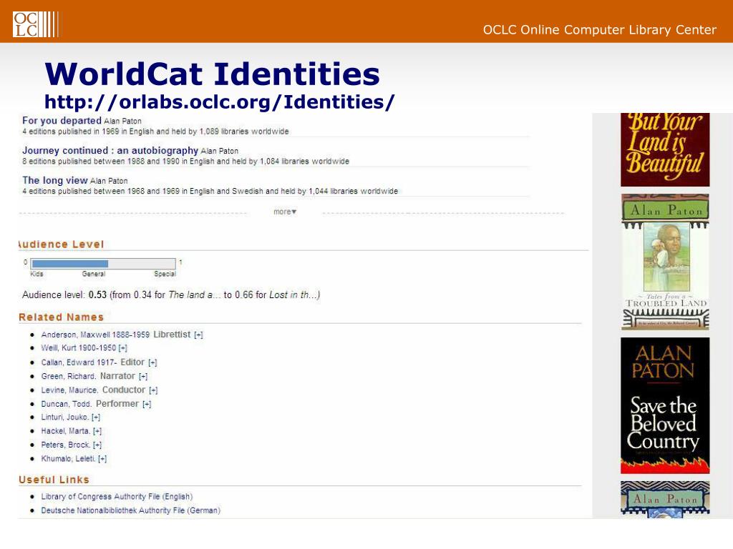Click the 'Related Names' heading
733x549 pixels.
point(62,317)
